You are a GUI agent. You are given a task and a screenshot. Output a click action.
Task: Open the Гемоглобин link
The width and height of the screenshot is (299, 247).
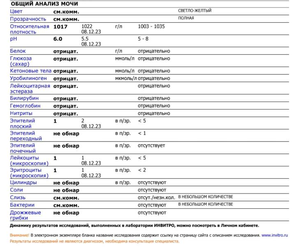pyautogui.click(x=25, y=106)
